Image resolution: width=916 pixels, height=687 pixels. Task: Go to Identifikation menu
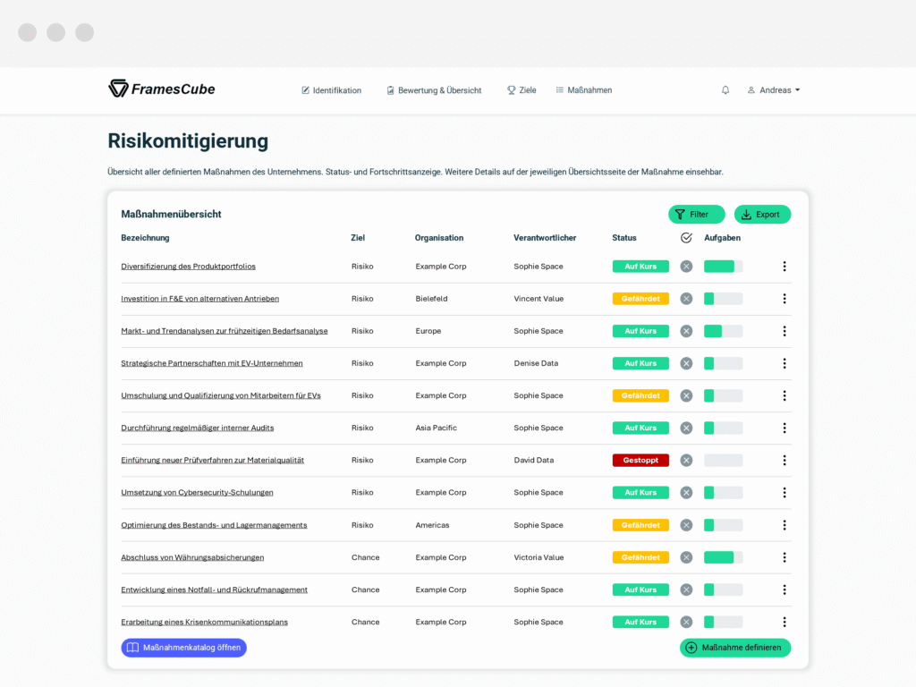point(331,90)
